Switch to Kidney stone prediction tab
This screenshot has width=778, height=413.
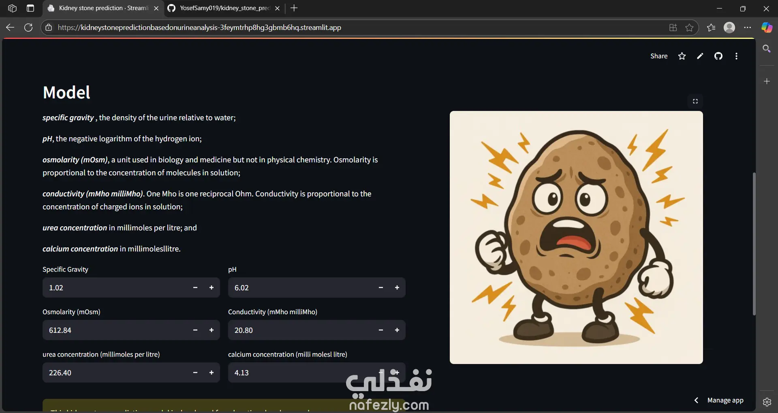103,8
